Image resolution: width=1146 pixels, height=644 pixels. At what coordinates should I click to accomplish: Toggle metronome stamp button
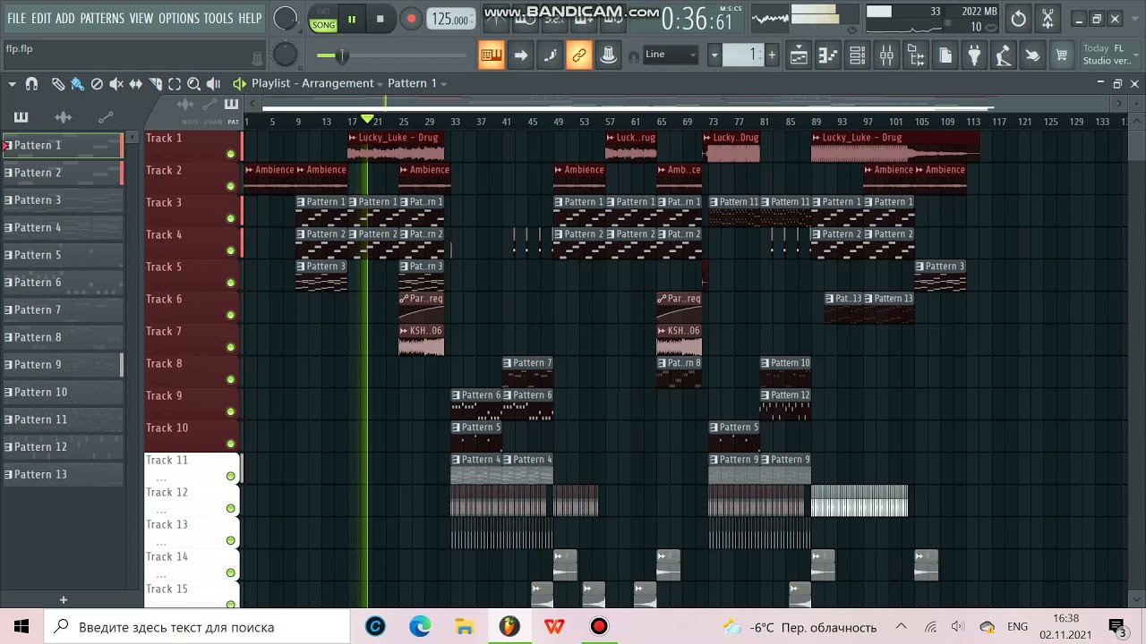pyautogui.click(x=609, y=55)
